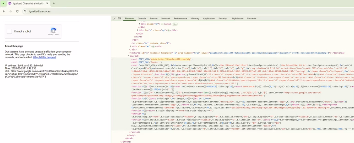The image size is (354, 143).
Task: Click the tab favicon for Igualdad page
Action: [10, 3]
